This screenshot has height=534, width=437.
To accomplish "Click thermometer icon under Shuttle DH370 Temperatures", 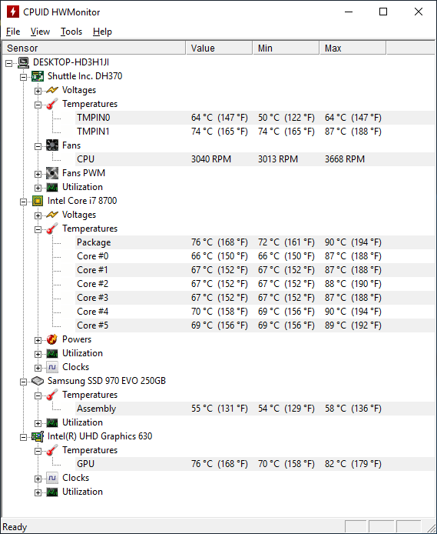I will click(52, 104).
